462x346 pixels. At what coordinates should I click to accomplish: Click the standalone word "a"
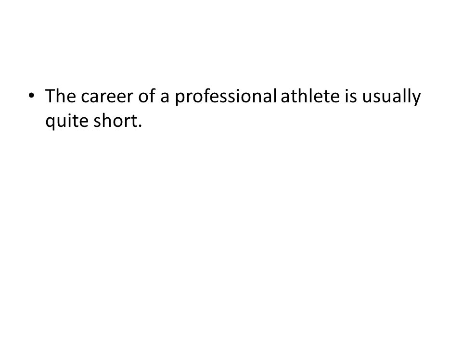pyautogui.click(x=165, y=98)
